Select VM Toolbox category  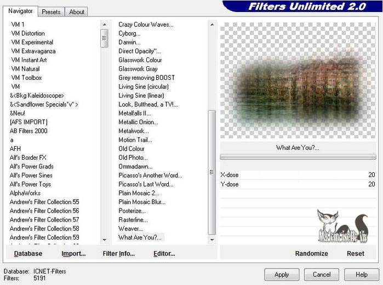click(26, 78)
